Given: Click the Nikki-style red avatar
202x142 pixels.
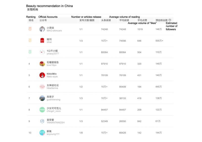Looking at the screenshot, I should (x=42, y=75).
